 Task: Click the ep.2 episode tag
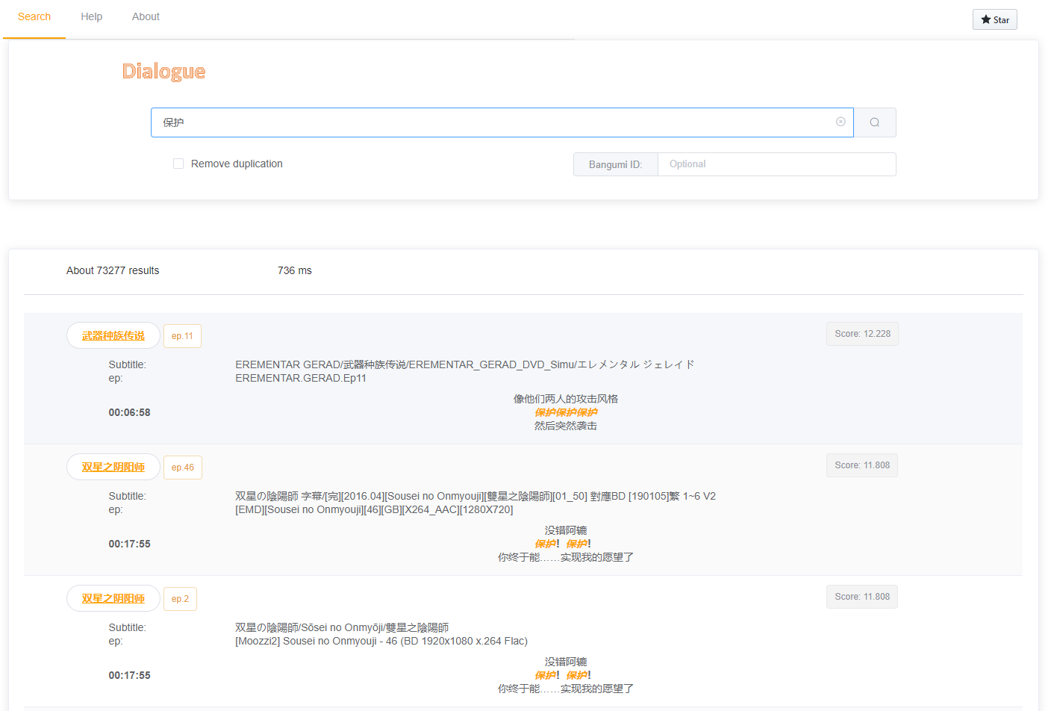click(x=180, y=599)
